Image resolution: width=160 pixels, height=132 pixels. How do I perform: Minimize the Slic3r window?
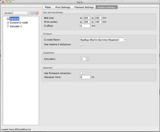coord(7,2)
